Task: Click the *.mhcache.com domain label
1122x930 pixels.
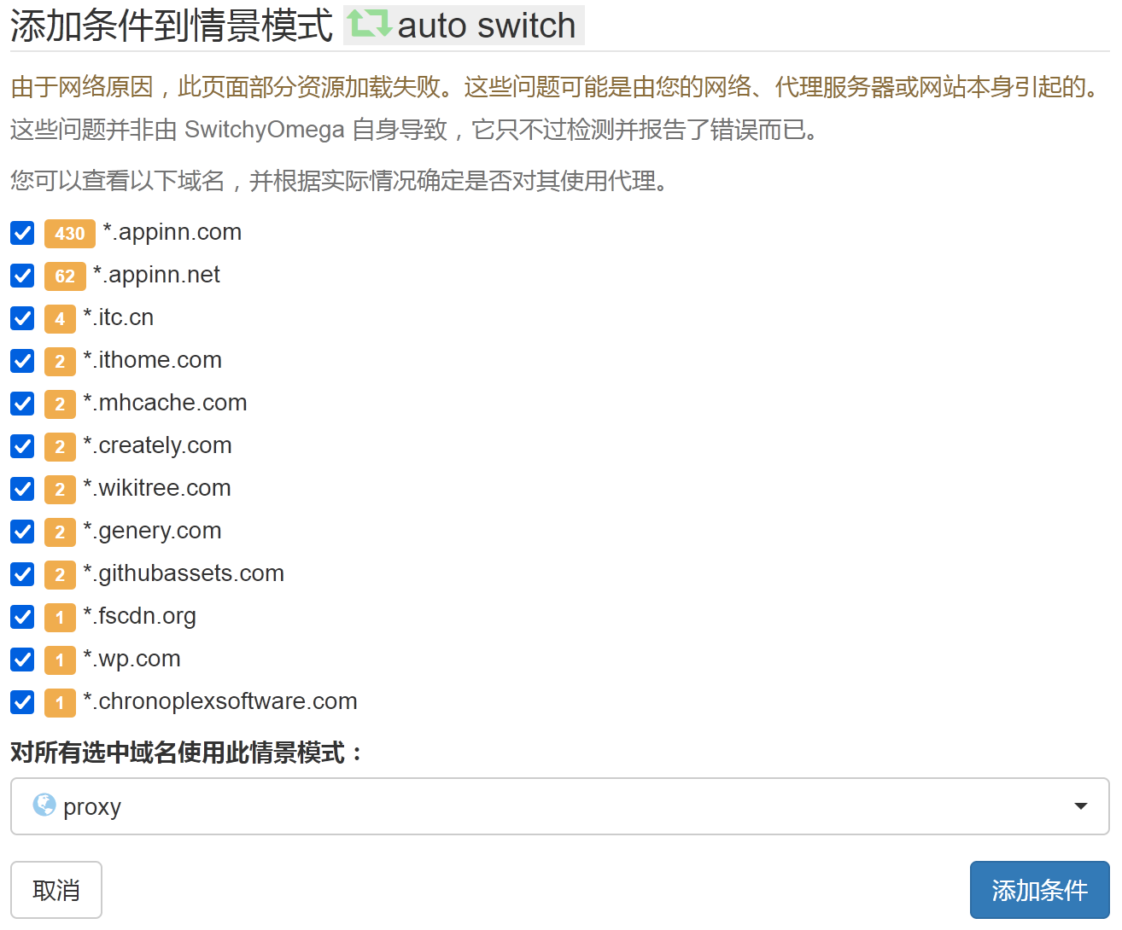Action: (166, 403)
